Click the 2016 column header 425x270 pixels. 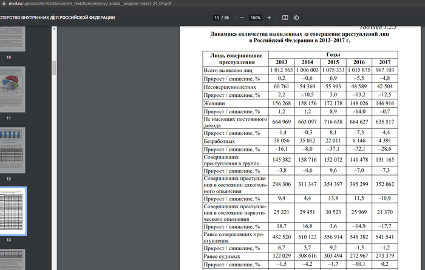(x=359, y=62)
